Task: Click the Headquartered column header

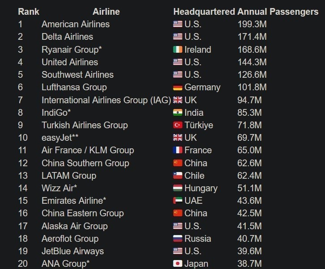Action: coord(204,12)
